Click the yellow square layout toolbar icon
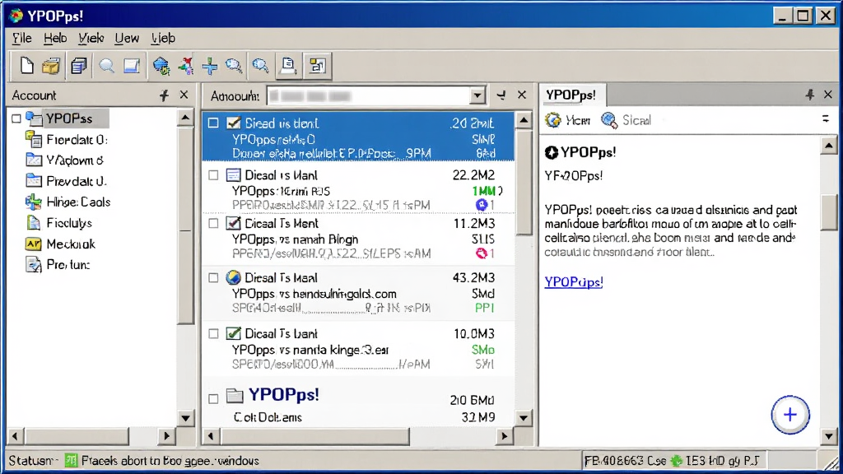 [x=317, y=66]
